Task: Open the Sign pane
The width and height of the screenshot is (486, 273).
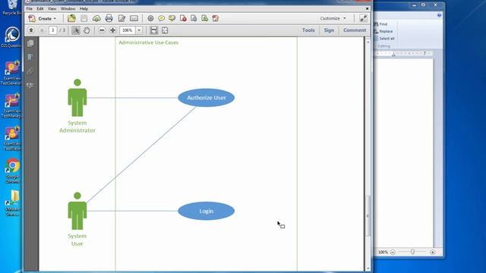Action: [329, 30]
